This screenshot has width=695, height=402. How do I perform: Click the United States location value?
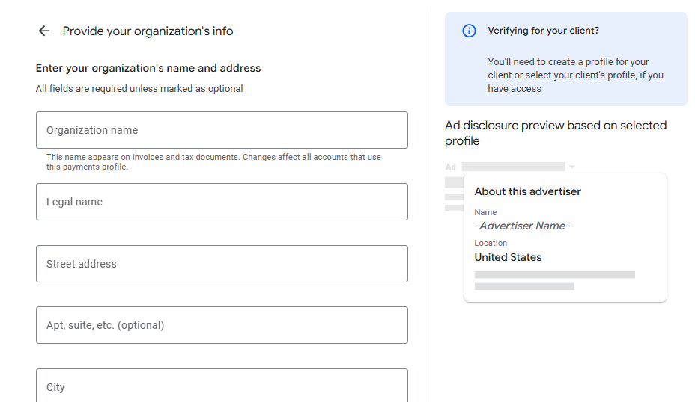pyautogui.click(x=508, y=257)
